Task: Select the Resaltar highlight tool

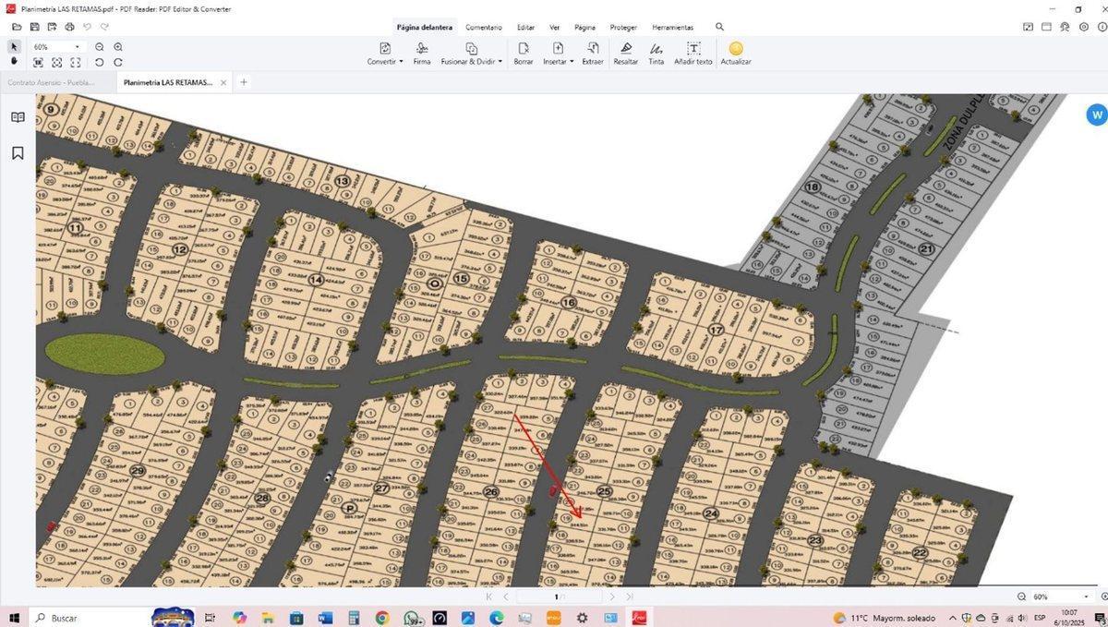Action: [626, 54]
